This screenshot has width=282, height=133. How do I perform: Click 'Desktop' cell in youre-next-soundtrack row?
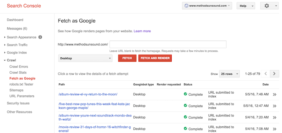pos(139,118)
